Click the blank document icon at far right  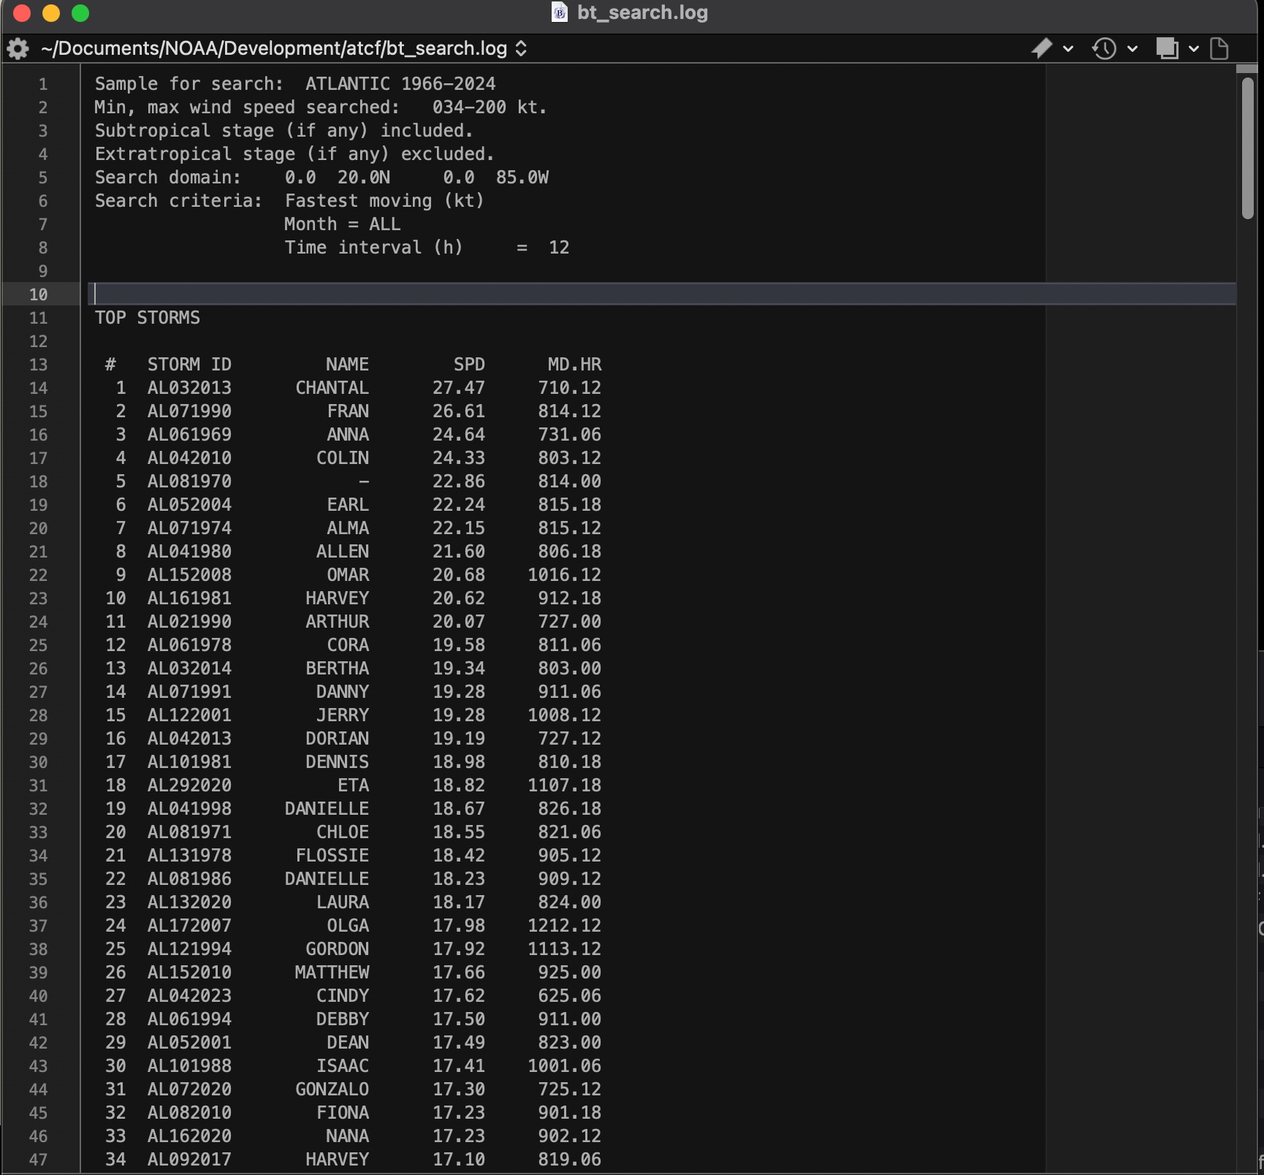[1219, 49]
